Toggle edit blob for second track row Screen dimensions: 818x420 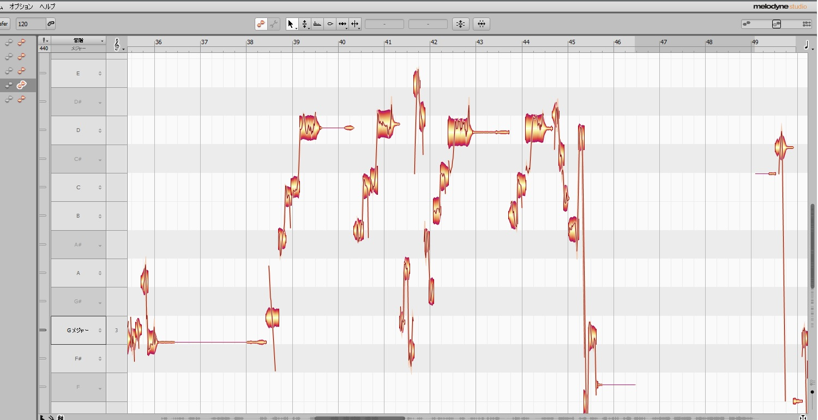coord(22,57)
